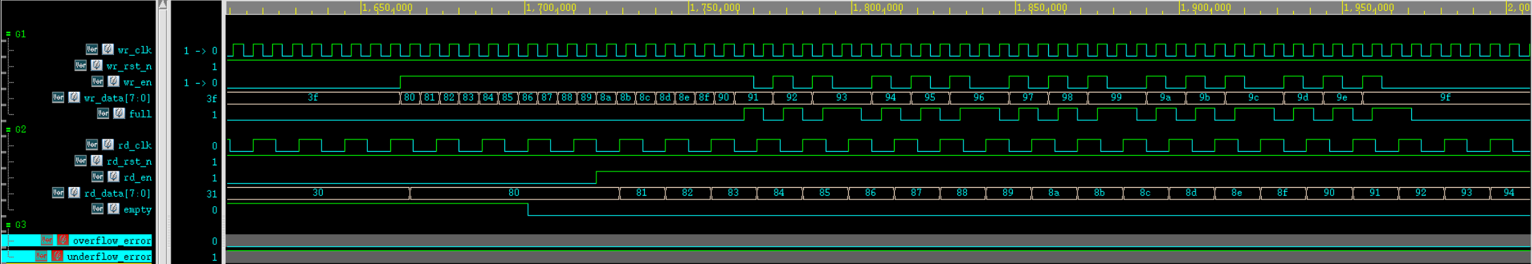The height and width of the screenshot is (264, 1532).
Task: Click the Ver icon beside underflow_error
Action: pos(41,256)
